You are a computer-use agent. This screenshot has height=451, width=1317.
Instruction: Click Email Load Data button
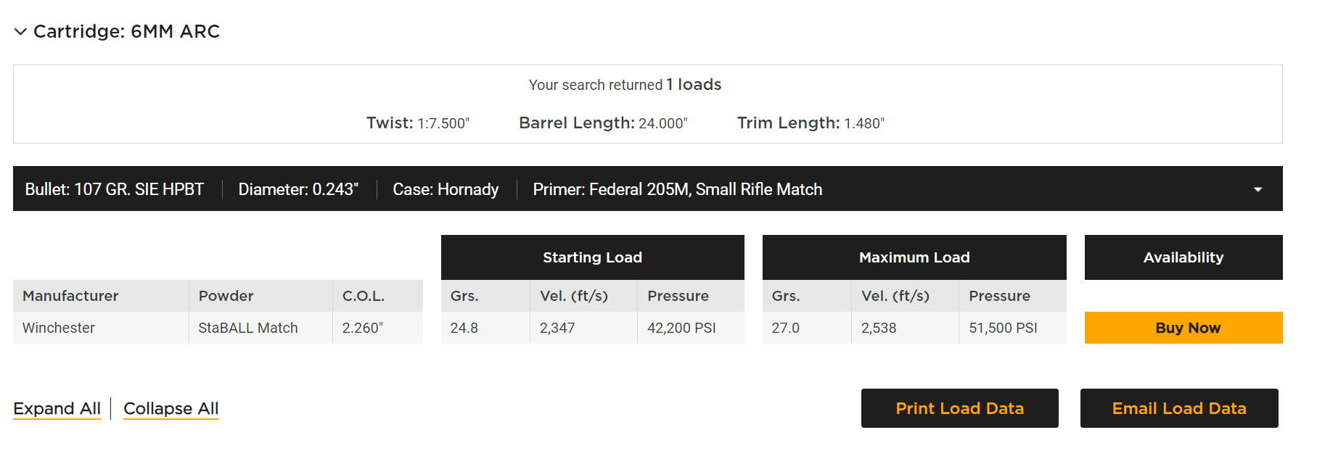click(1179, 408)
